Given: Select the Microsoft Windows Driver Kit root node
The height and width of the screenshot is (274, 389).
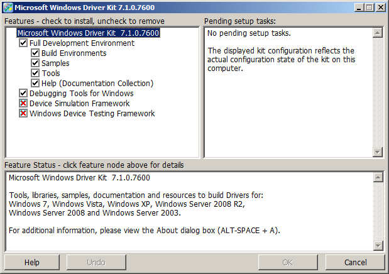Looking at the screenshot, I should click(89, 33).
